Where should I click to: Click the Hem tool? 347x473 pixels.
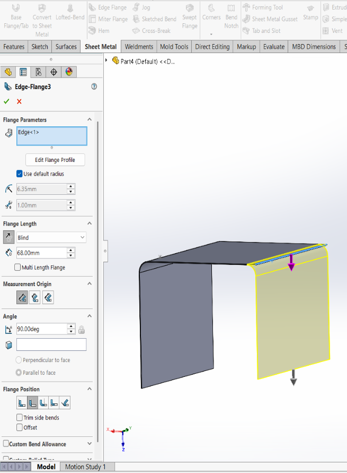point(99,30)
